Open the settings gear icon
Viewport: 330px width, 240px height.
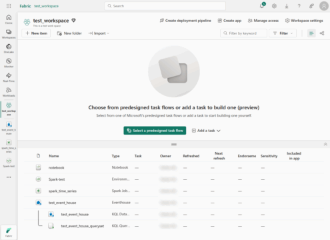point(274,6)
